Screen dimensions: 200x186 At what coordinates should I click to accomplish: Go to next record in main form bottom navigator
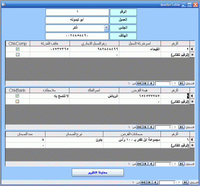click(155, 183)
